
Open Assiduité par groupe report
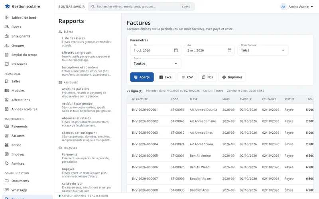[x=87, y=107]
